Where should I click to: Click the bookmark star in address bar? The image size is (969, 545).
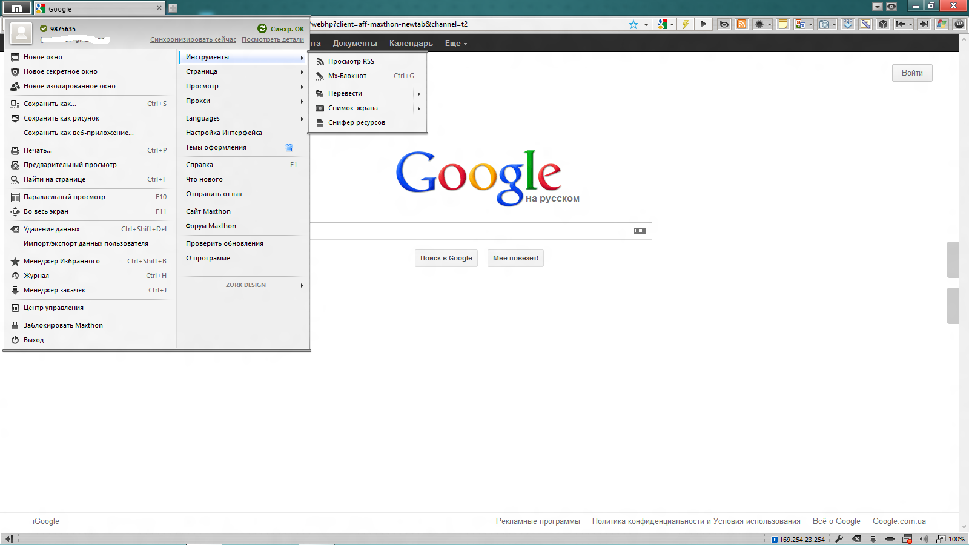(x=633, y=24)
